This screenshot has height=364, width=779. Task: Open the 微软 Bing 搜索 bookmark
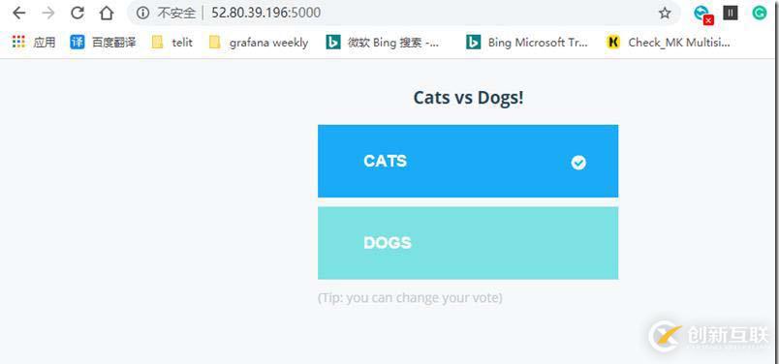click(383, 43)
